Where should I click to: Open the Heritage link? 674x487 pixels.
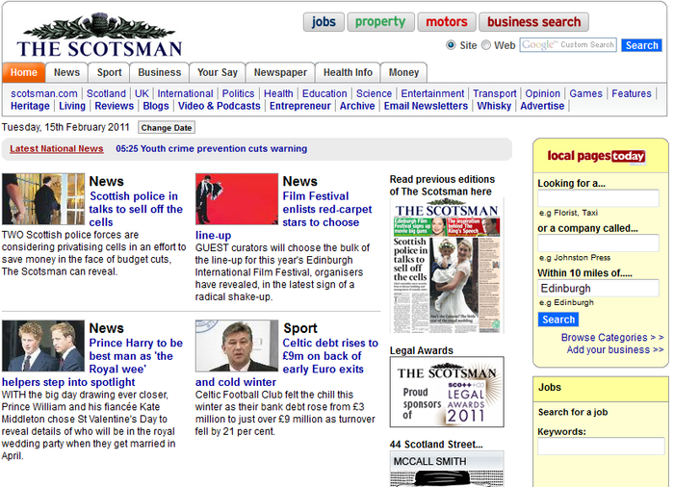click(30, 106)
